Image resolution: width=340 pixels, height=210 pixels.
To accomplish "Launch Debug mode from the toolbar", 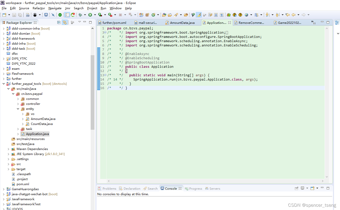I will pos(80,15).
